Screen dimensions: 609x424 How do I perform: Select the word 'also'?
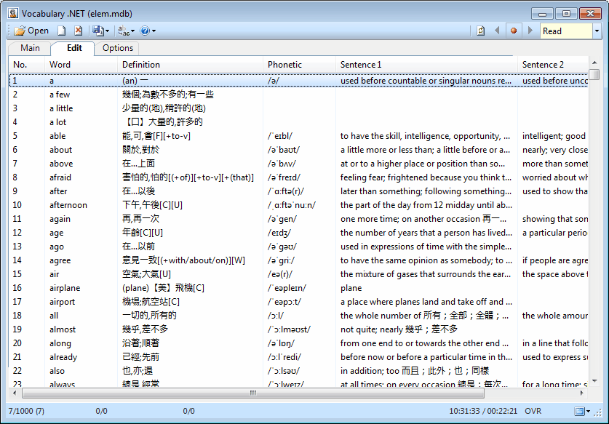click(x=57, y=371)
